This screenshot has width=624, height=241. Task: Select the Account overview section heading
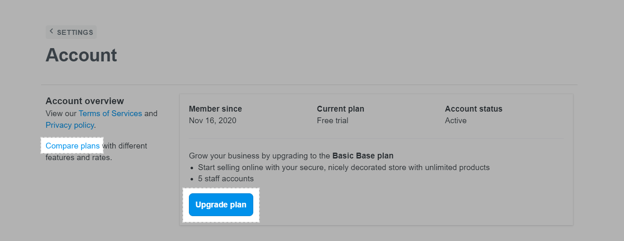coord(85,101)
